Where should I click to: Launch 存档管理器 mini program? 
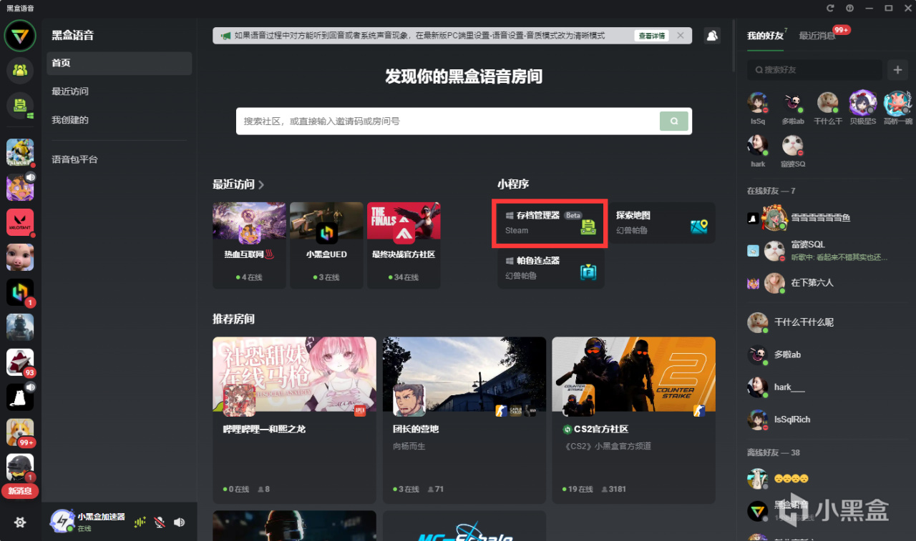[x=550, y=223]
